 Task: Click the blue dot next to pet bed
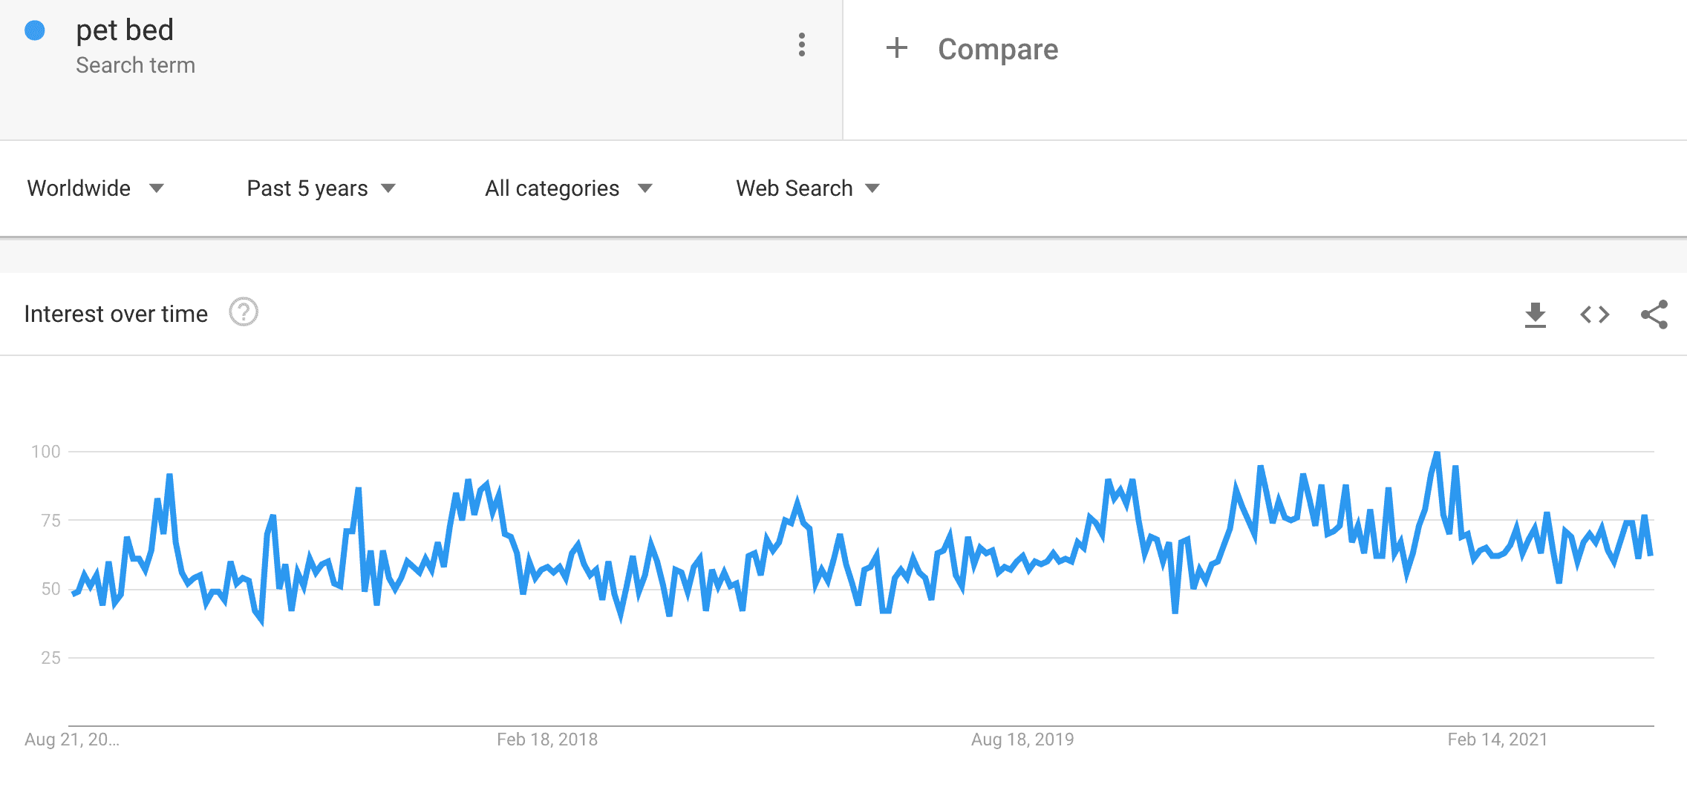pos(33,30)
